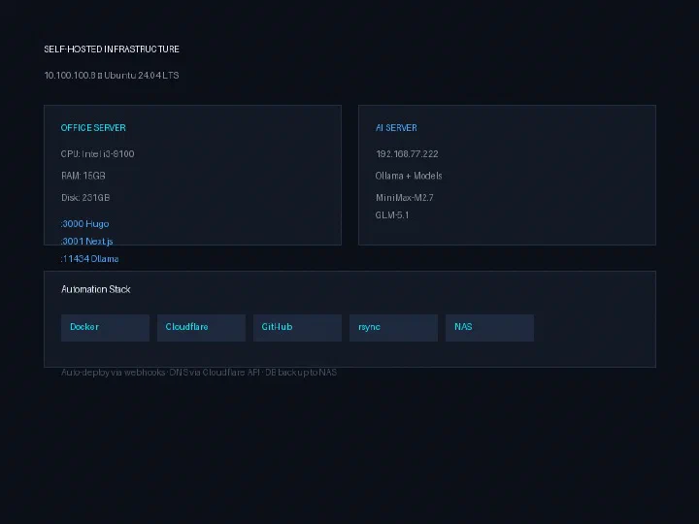
Task: Click the NAS tag
Action: click(489, 328)
